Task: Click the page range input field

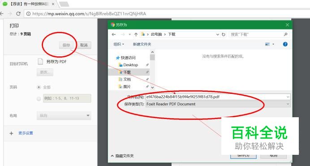Action: coord(67,98)
